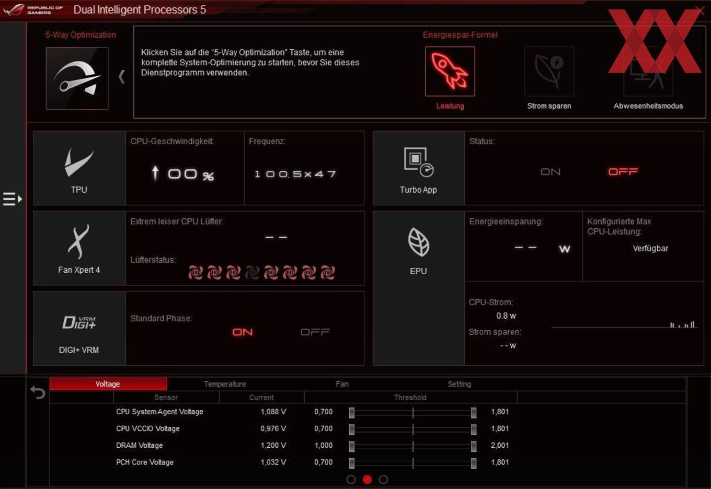This screenshot has height=489, width=711.
Task: Open the Turbo App panel
Action: [x=418, y=168]
